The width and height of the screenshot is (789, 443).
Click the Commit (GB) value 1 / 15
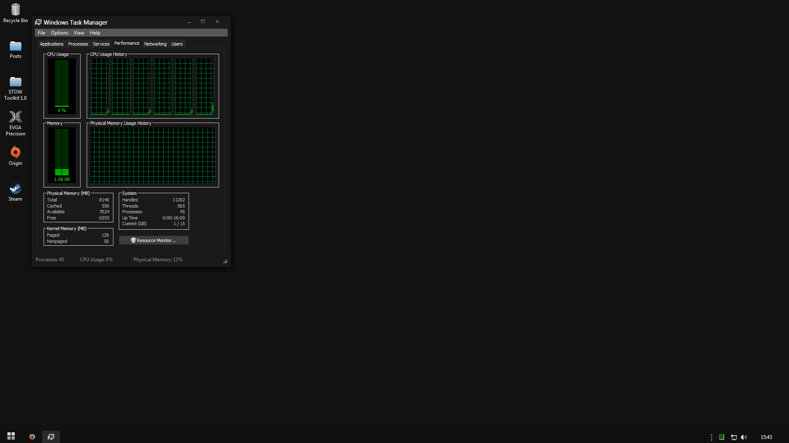tap(179, 224)
